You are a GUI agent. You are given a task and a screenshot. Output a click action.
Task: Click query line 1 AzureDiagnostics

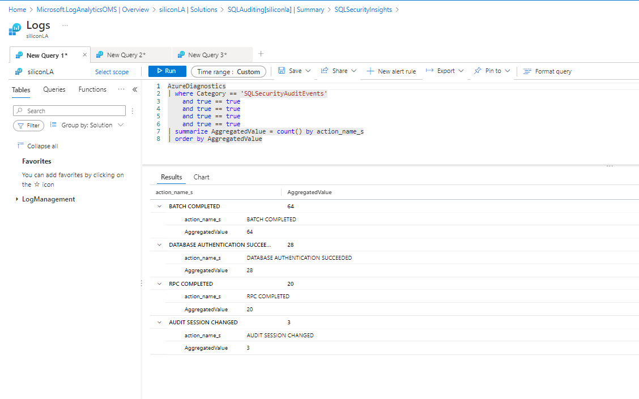(197, 86)
